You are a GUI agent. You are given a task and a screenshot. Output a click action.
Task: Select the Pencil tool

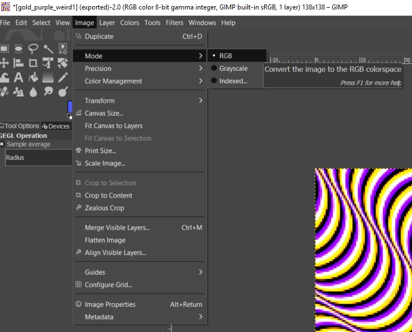click(x=63, y=78)
